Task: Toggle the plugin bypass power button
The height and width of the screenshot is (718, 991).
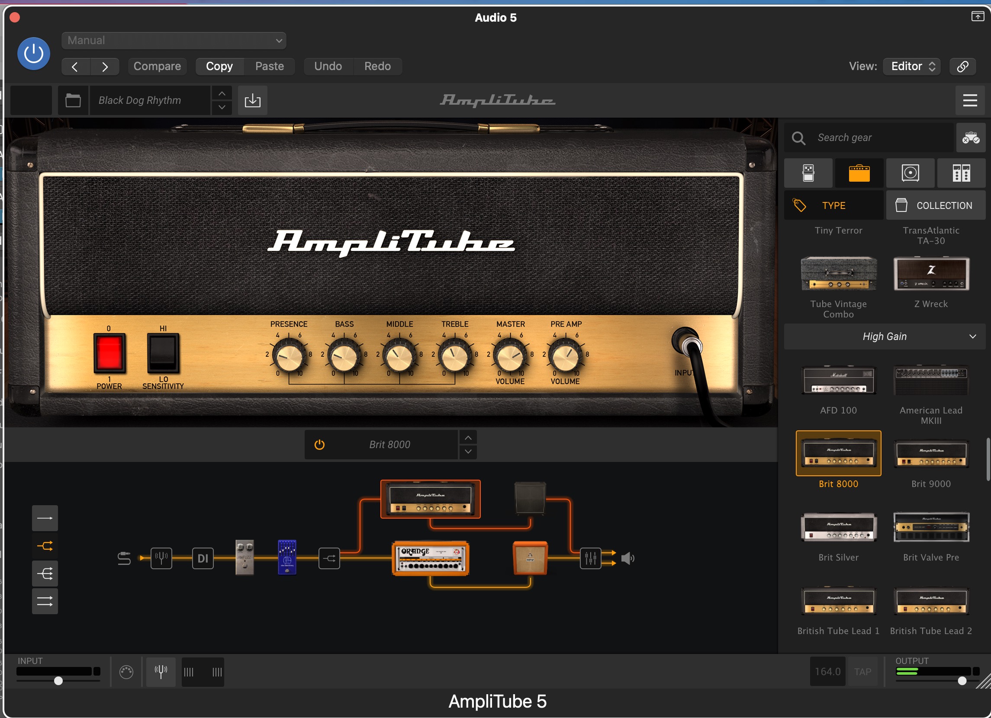Action: click(33, 54)
